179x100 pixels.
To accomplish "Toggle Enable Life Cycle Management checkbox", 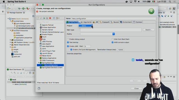I will pos(71,49).
